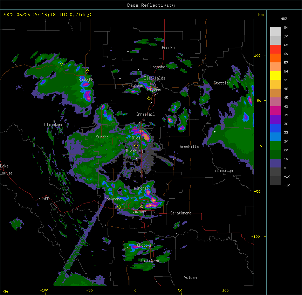Click the Vulcan town label
Viewport: 302px width, 295px height.
click(x=190, y=277)
